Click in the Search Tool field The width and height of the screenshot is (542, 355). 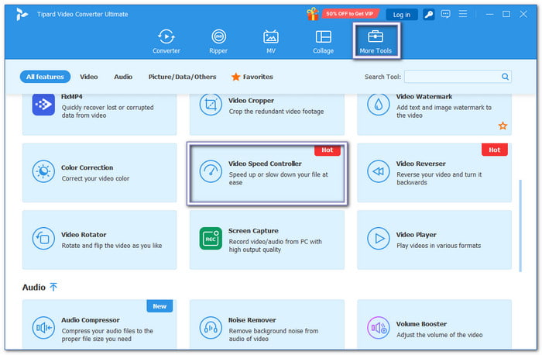pyautogui.click(x=458, y=77)
